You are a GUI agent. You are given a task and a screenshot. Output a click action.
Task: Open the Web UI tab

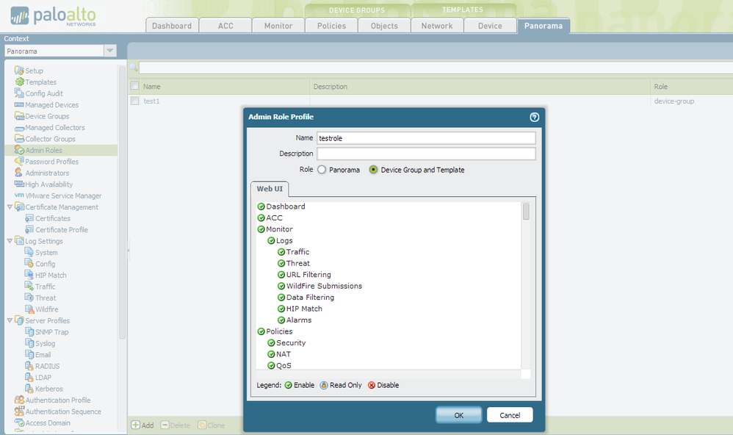(x=270, y=189)
